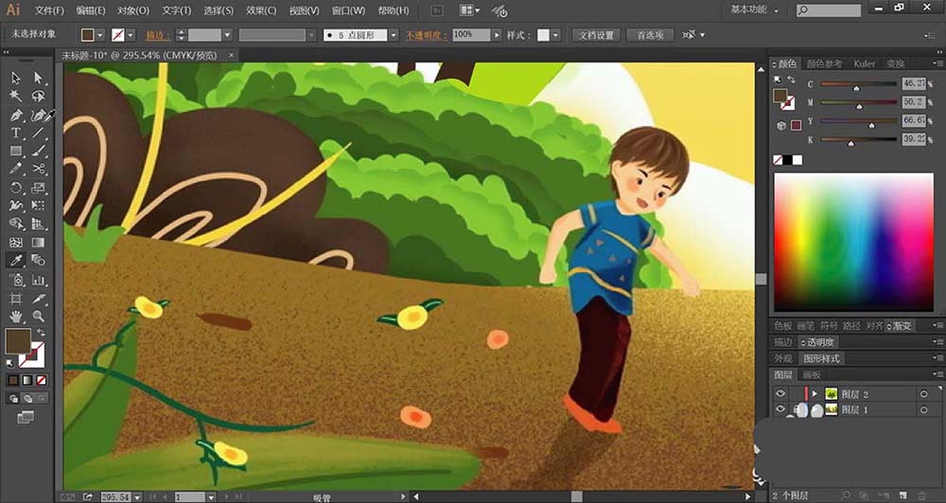Select the Slice tool
The height and width of the screenshot is (503, 946).
pyautogui.click(x=39, y=298)
